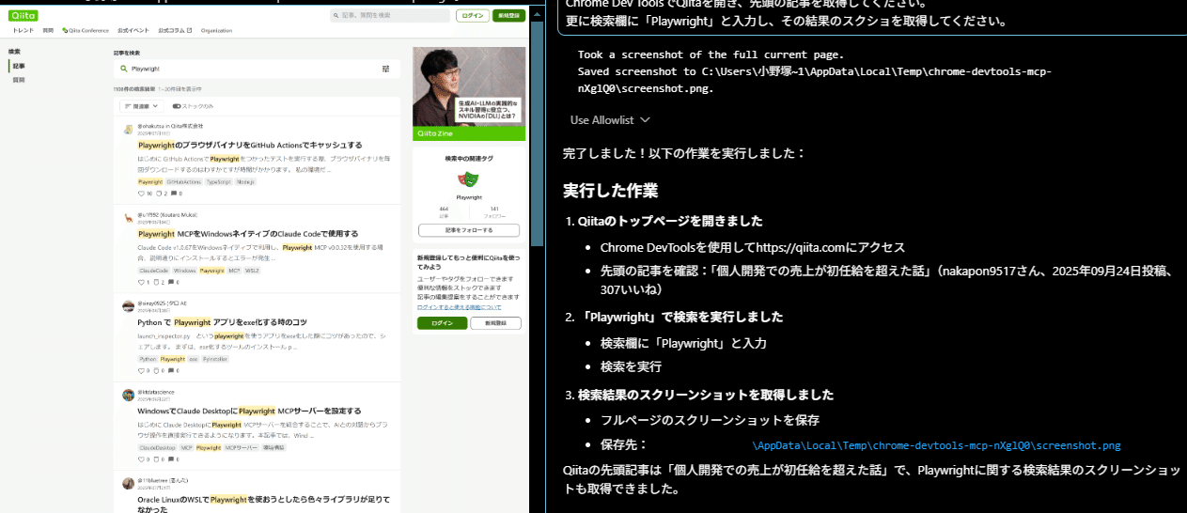
Task: Click the avatar of user ktdatascience
Action: [129, 395]
